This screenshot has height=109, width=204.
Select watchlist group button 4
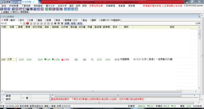coord(34,23)
